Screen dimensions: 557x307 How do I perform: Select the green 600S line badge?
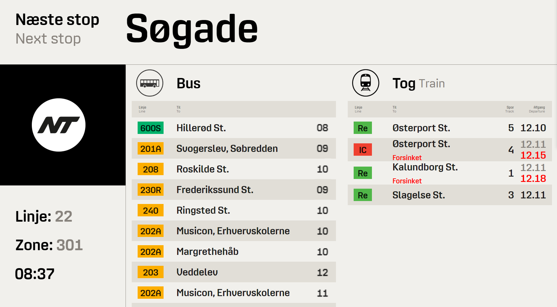151,128
